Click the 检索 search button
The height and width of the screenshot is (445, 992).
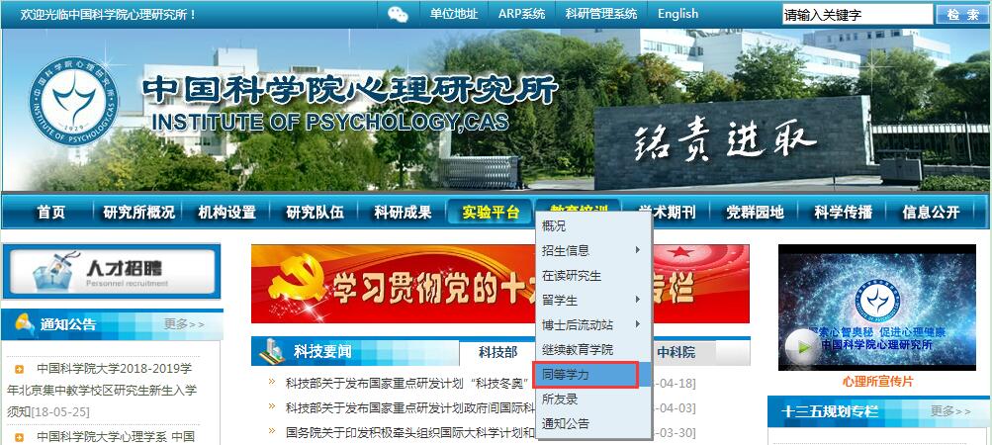962,14
